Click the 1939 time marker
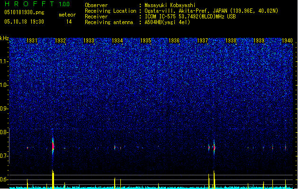The width and height of the screenshot is (298, 189). click(259, 41)
